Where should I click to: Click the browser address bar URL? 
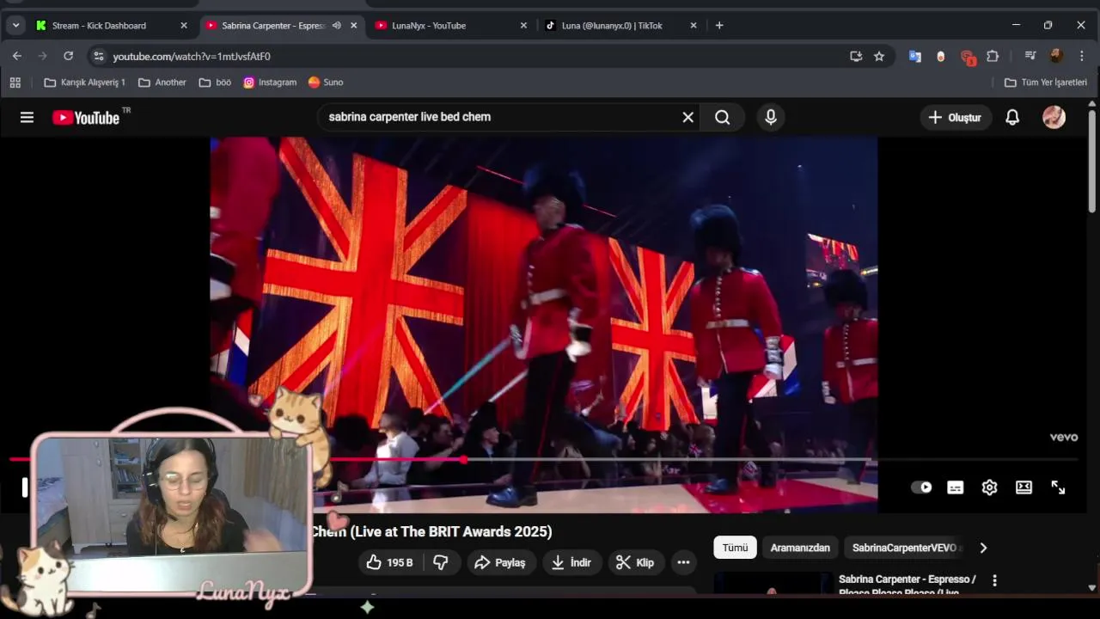(x=192, y=56)
